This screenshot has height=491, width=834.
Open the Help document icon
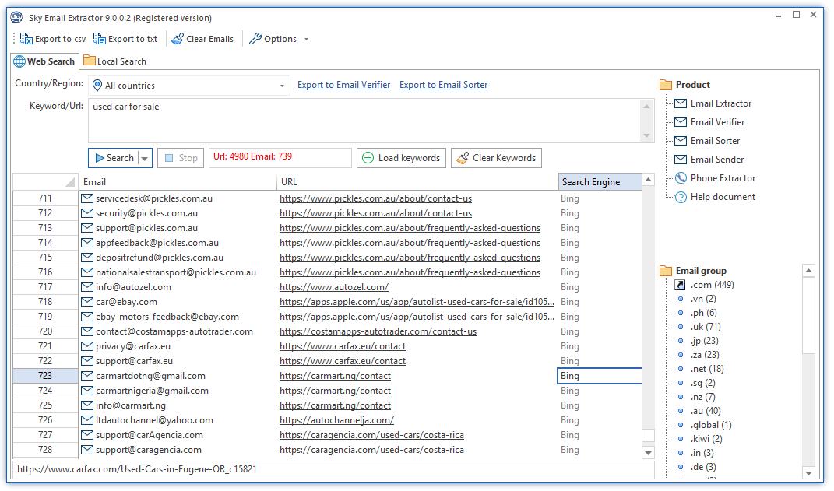click(681, 197)
